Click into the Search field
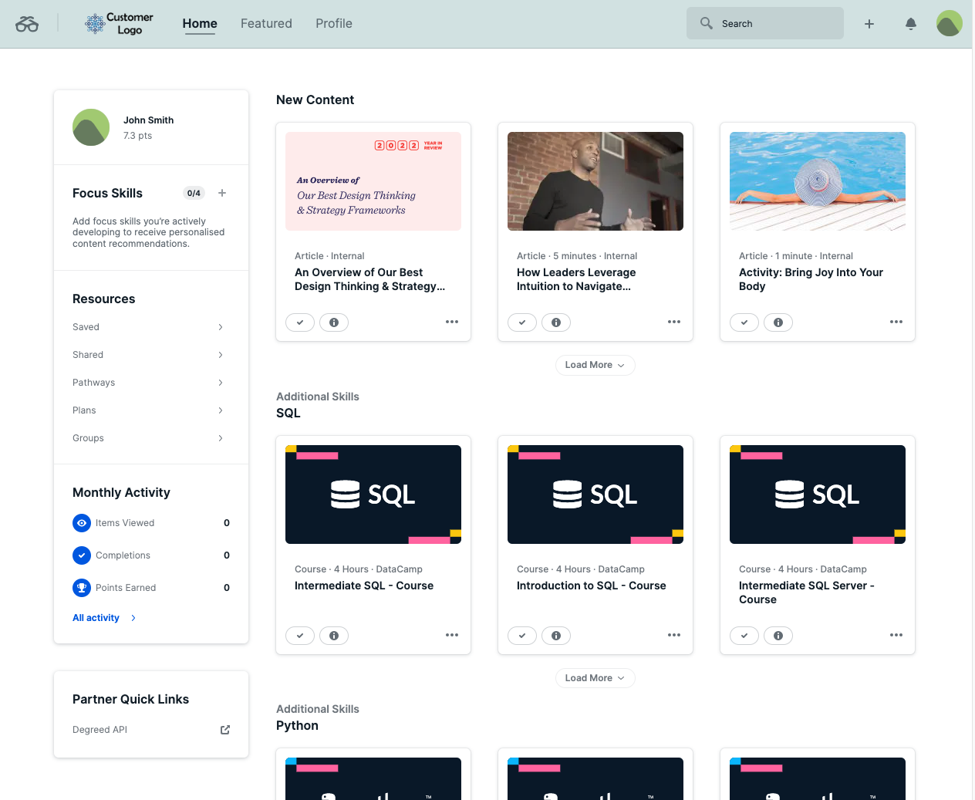The height and width of the screenshot is (800, 975). 765,23
